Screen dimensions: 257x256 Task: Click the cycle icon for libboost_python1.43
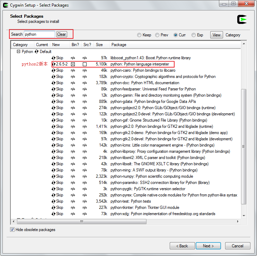[x=53, y=58]
